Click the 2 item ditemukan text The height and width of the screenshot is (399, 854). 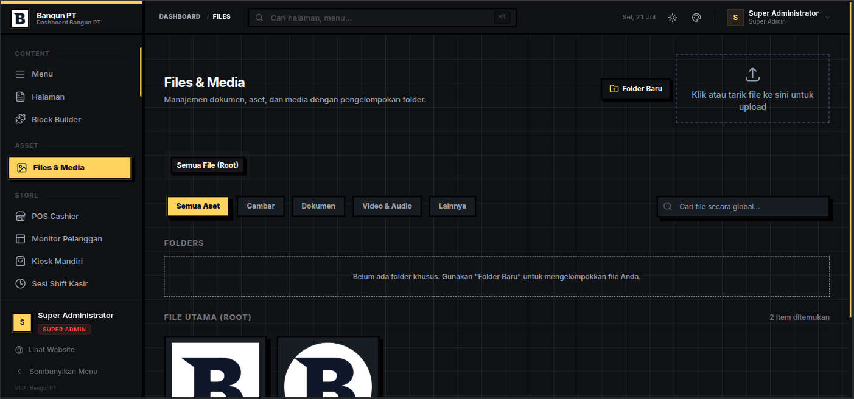(799, 317)
